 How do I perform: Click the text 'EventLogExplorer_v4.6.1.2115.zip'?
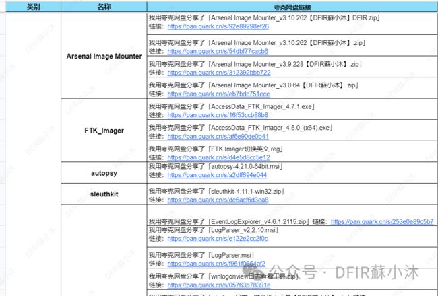[x=259, y=222]
